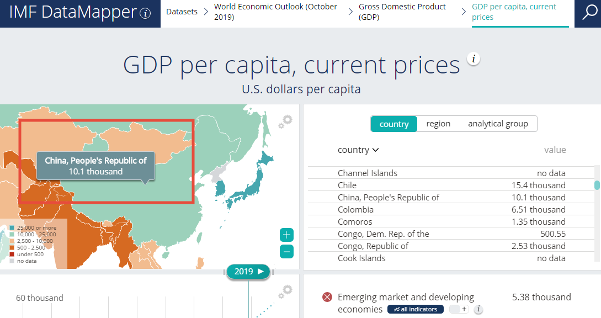Viewport: 601px width, 318px height.
Task: Click the 2019 year timeline play handle
Action: (248, 272)
